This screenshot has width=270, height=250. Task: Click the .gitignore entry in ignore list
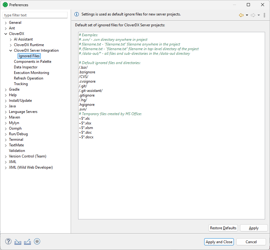point(87,95)
